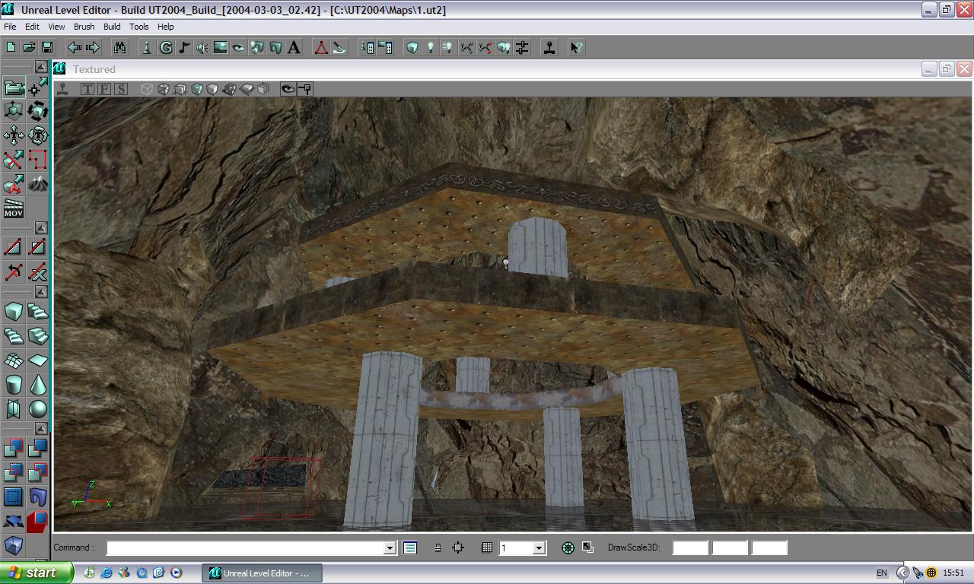Toggle viewport realtime preview joystick
The height and width of the screenshot is (584, 974).
tap(62, 89)
